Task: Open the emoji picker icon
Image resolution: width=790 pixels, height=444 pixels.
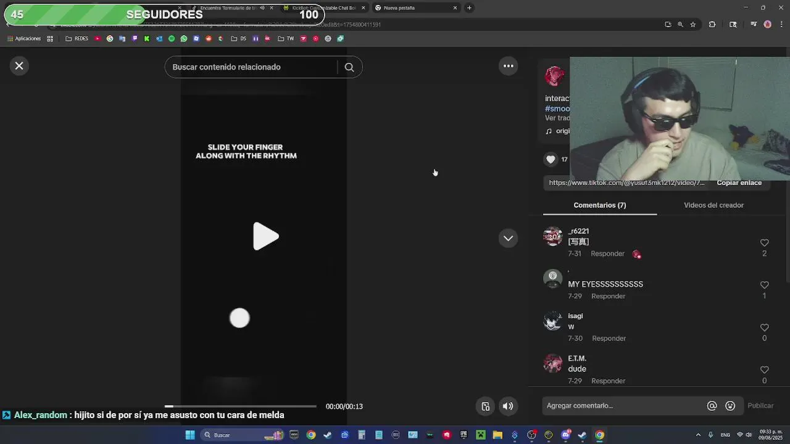Action: [730, 406]
